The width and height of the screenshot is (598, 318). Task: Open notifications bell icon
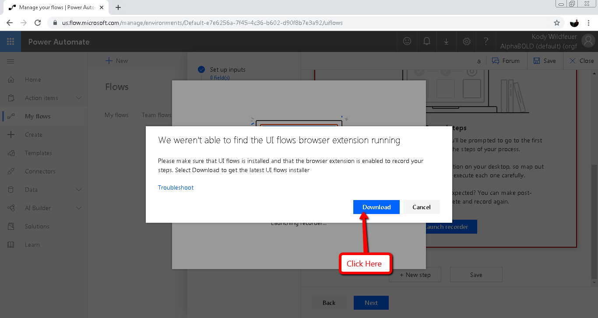click(x=427, y=41)
